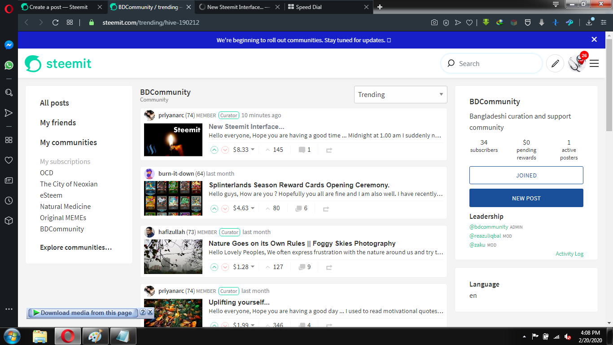Open the Natural Medicine community
The width and height of the screenshot is (613, 345).
tap(65, 207)
